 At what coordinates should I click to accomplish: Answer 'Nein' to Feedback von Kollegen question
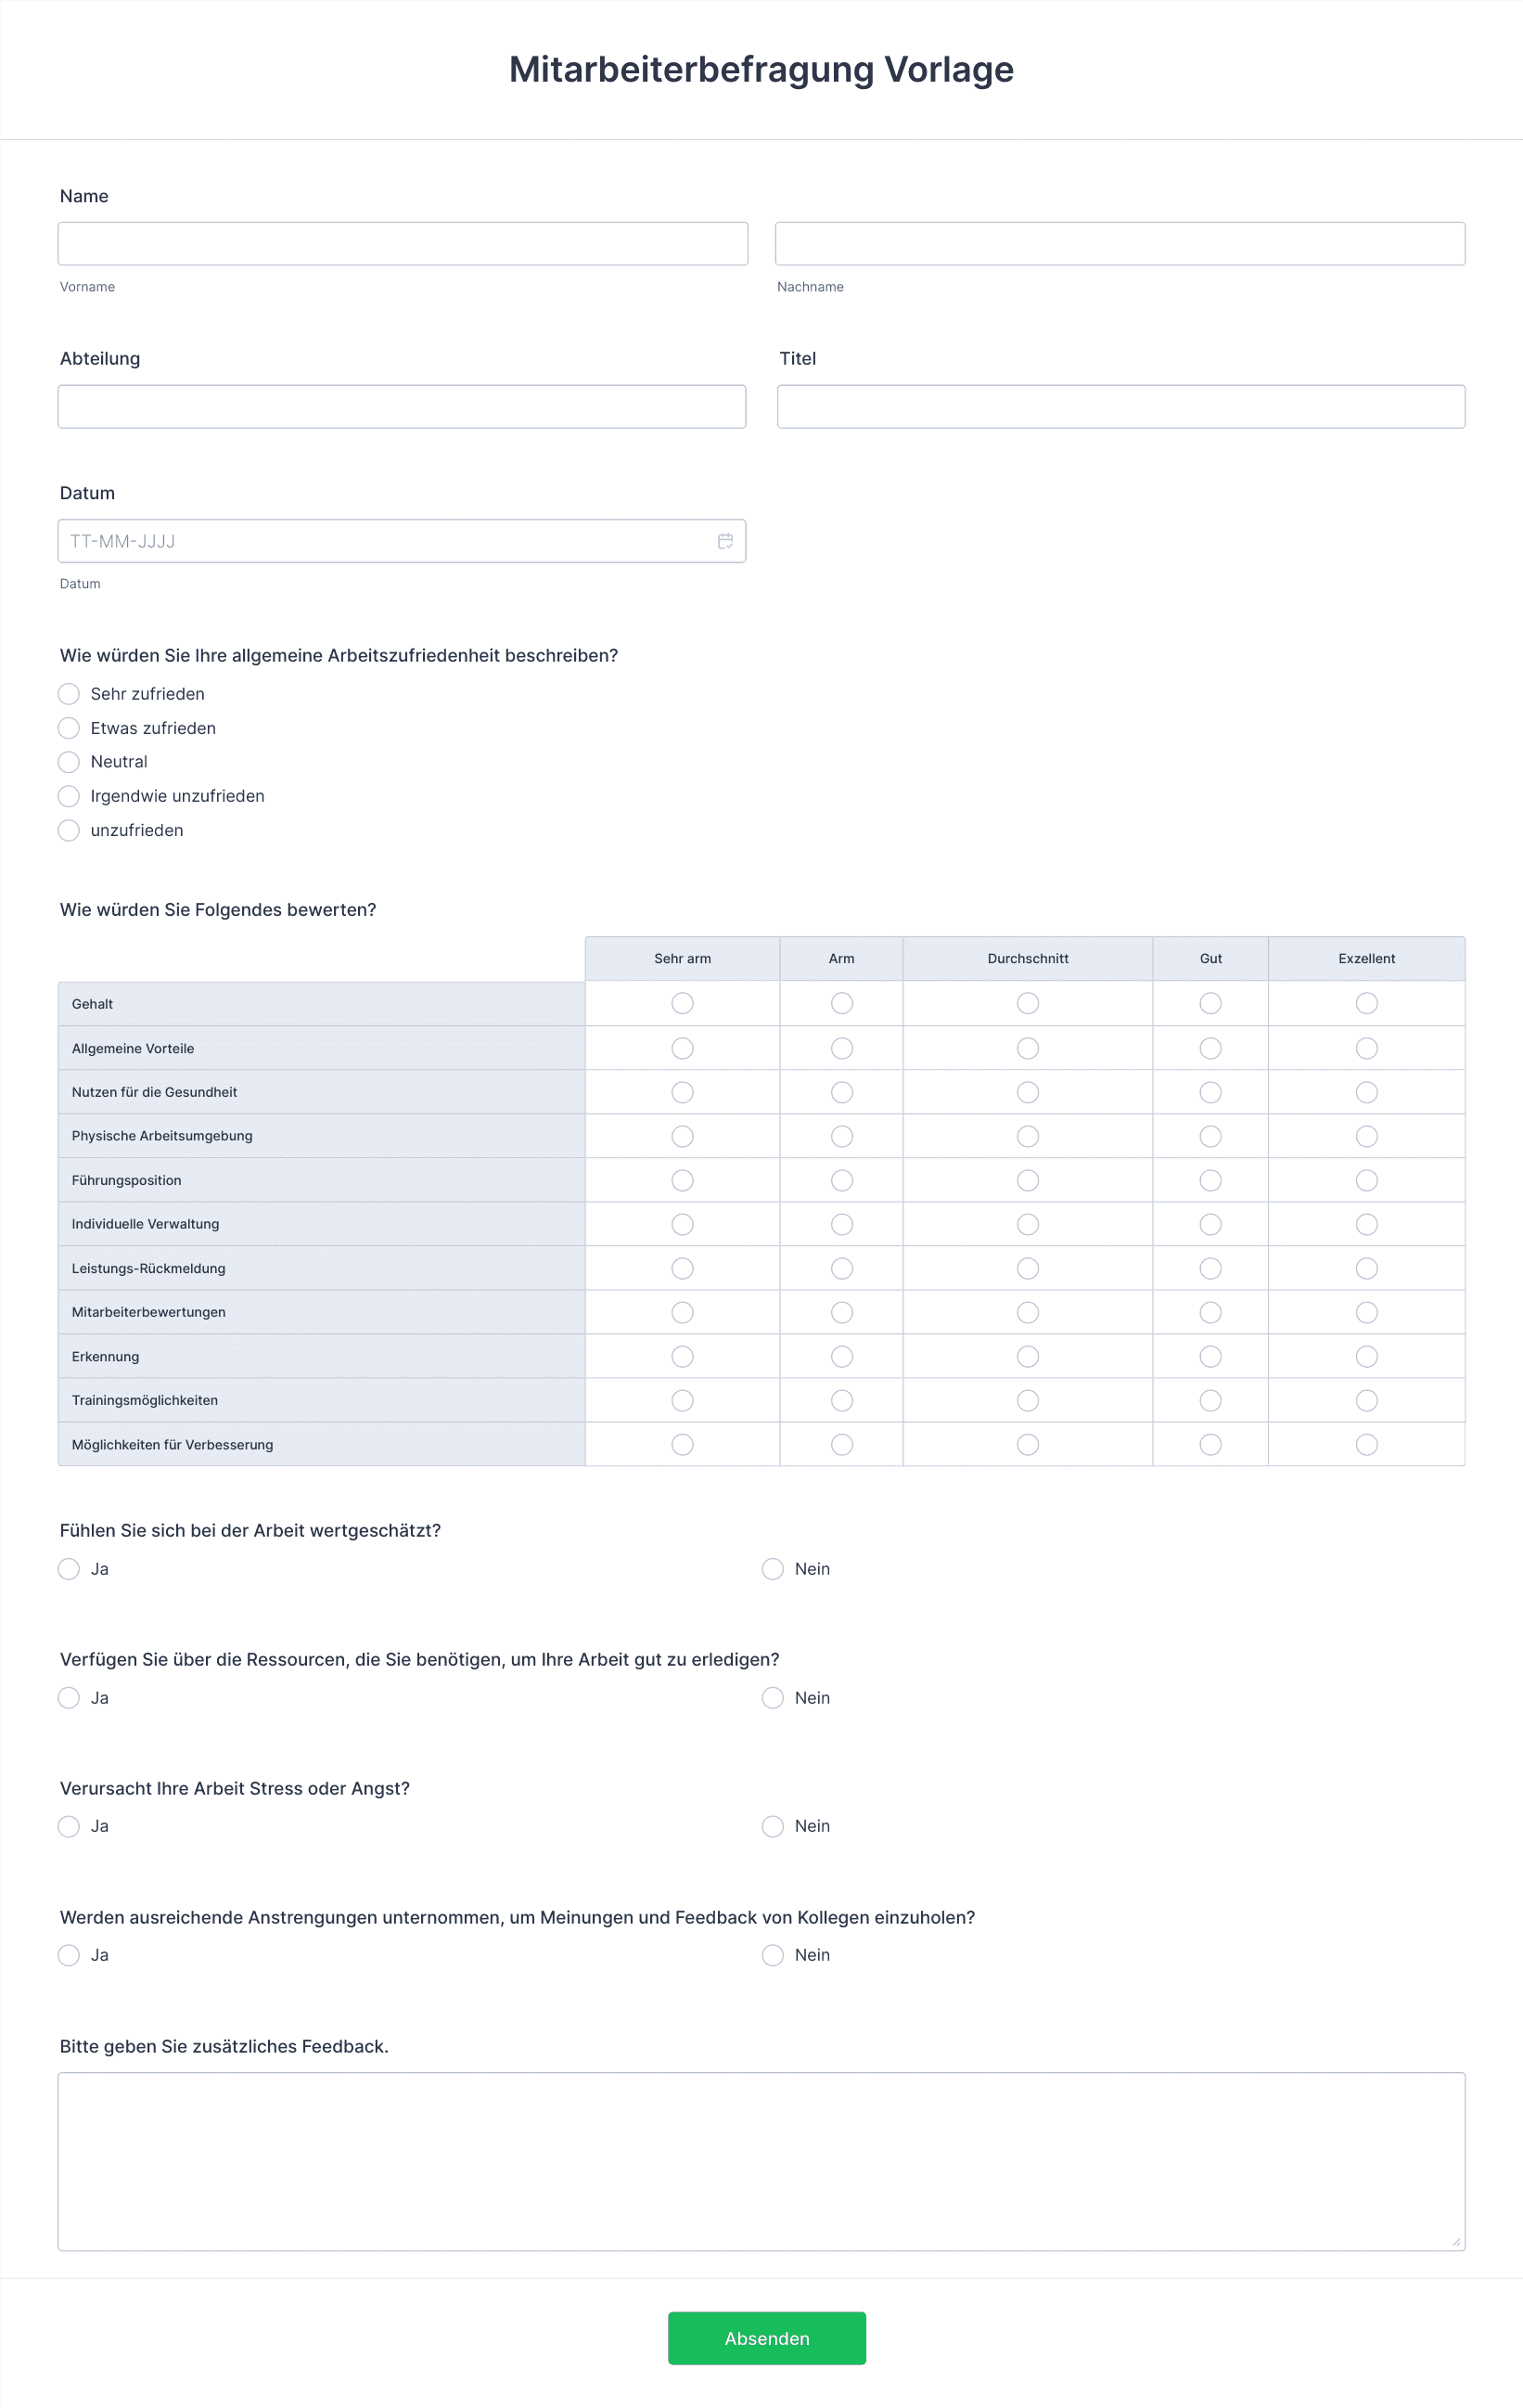[x=773, y=1955]
